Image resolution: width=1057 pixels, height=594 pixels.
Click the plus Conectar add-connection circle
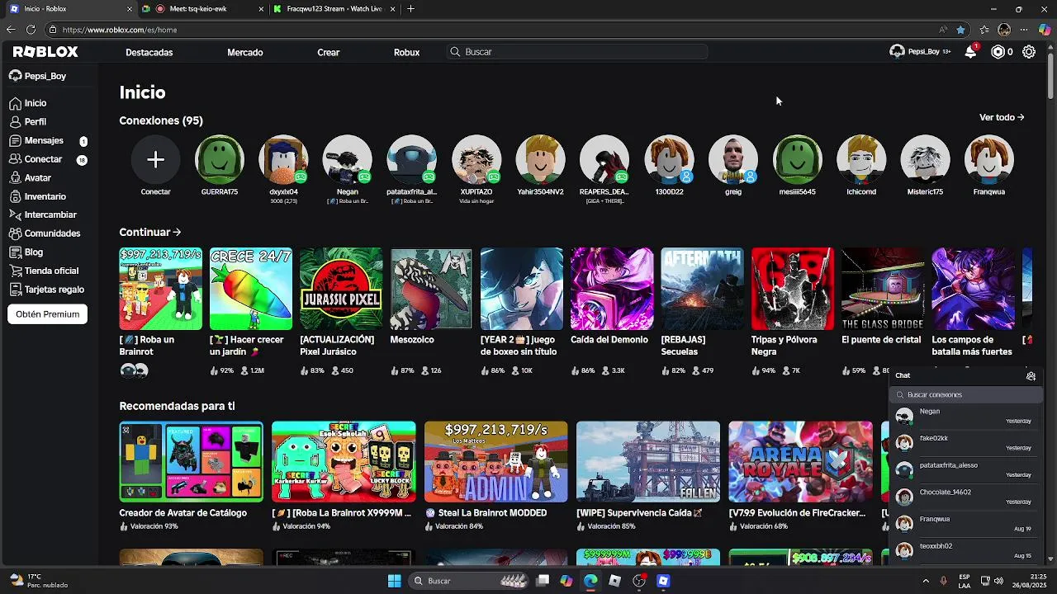155,159
